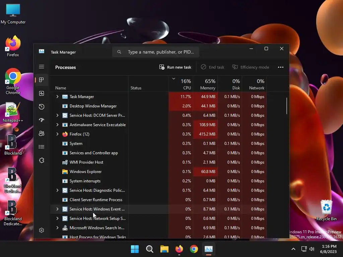Image resolution: width=343 pixels, height=257 pixels.
Task: Sort processes by Network column
Action: (x=255, y=84)
